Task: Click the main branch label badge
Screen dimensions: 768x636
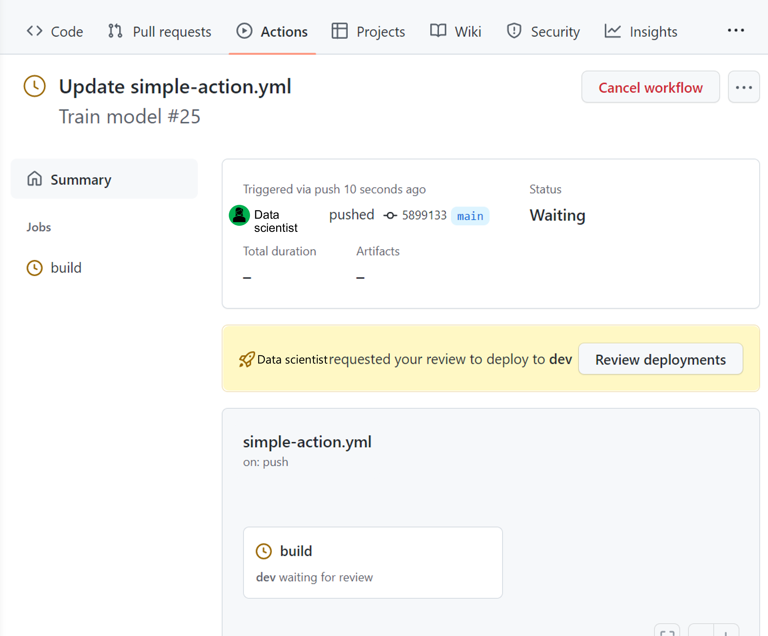Action: 471,216
